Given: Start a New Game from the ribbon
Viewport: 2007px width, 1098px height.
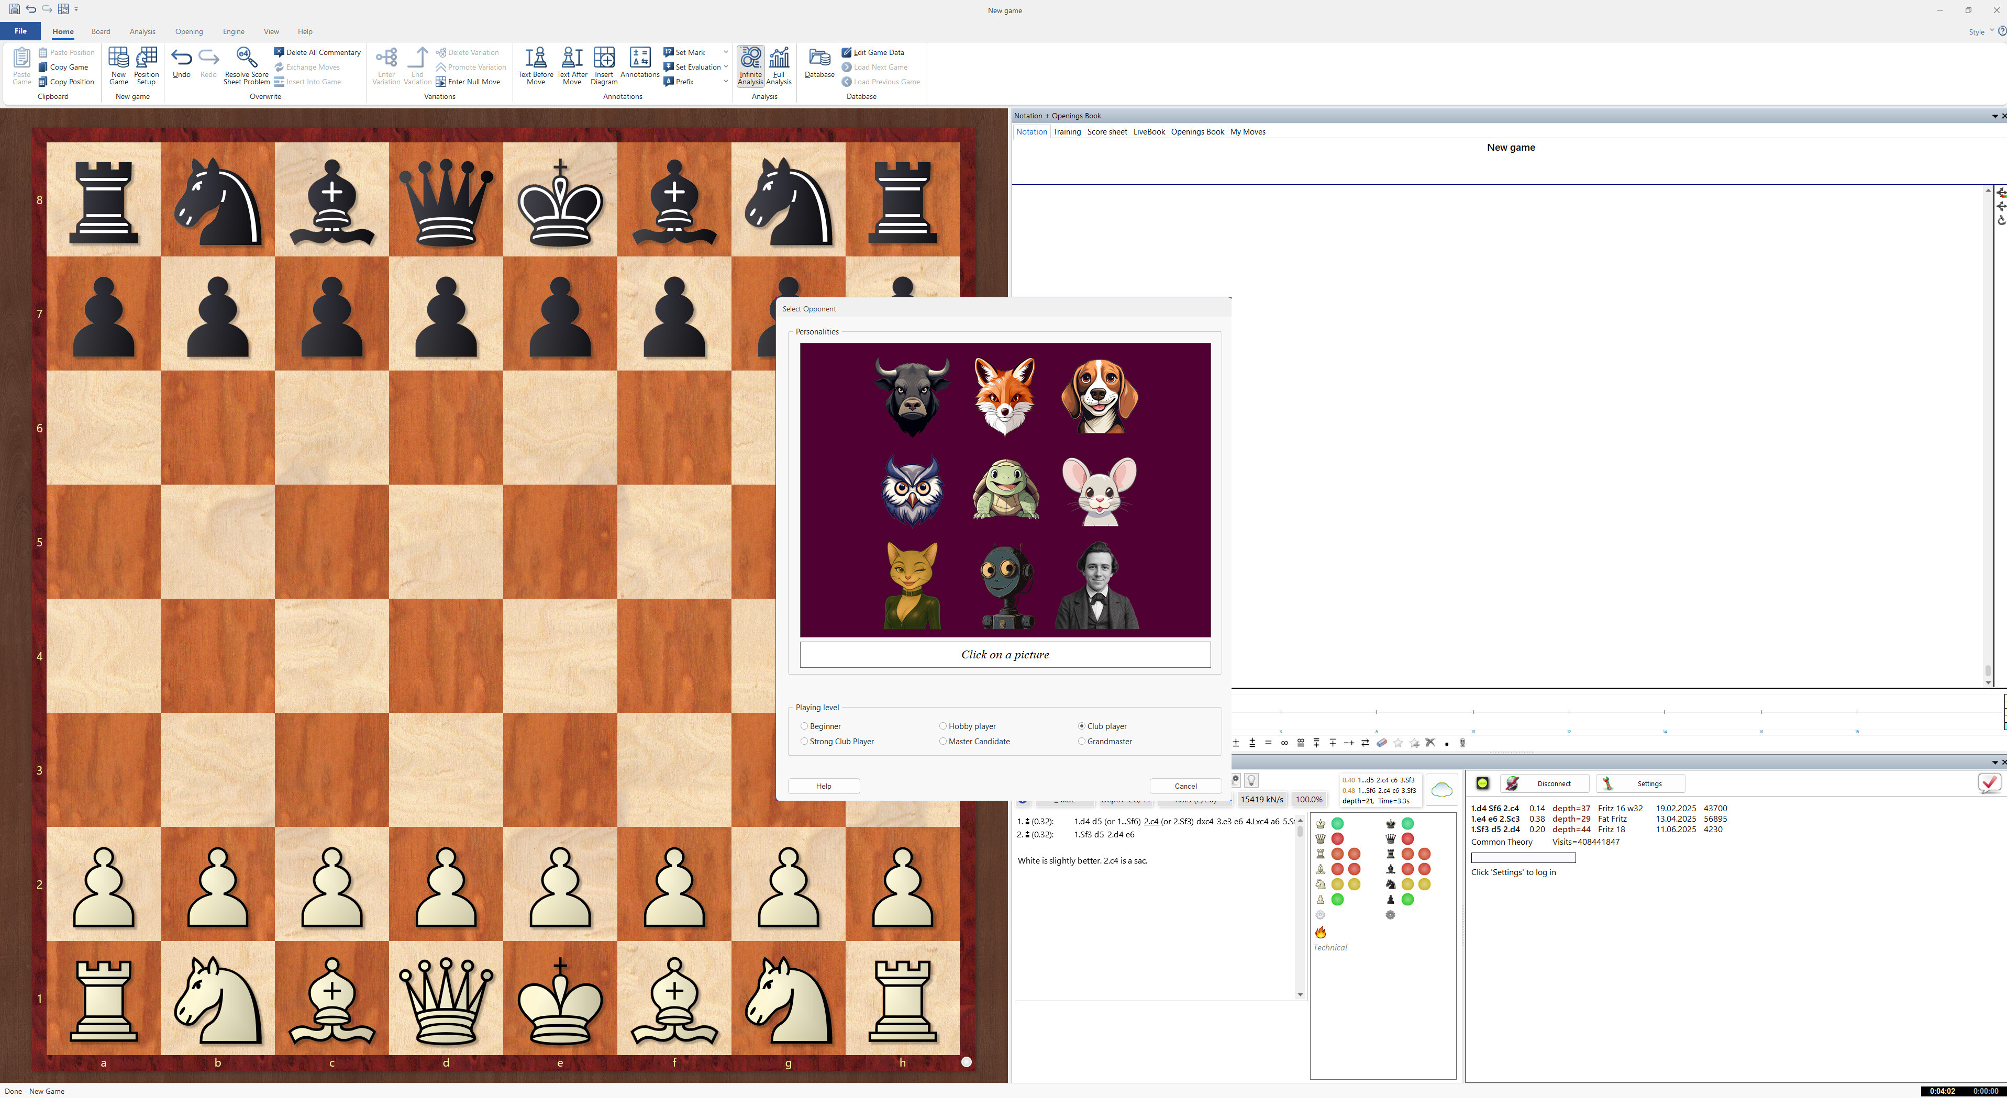Looking at the screenshot, I should tap(118, 65).
